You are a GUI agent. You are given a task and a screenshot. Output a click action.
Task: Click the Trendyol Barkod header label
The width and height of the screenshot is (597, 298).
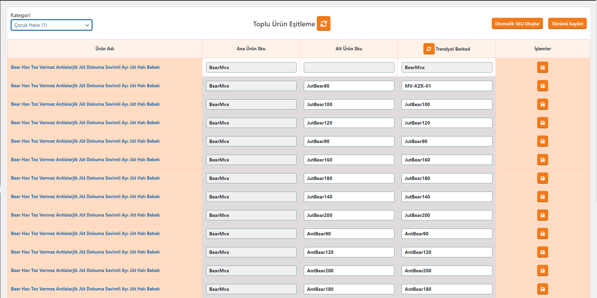pyautogui.click(x=453, y=49)
